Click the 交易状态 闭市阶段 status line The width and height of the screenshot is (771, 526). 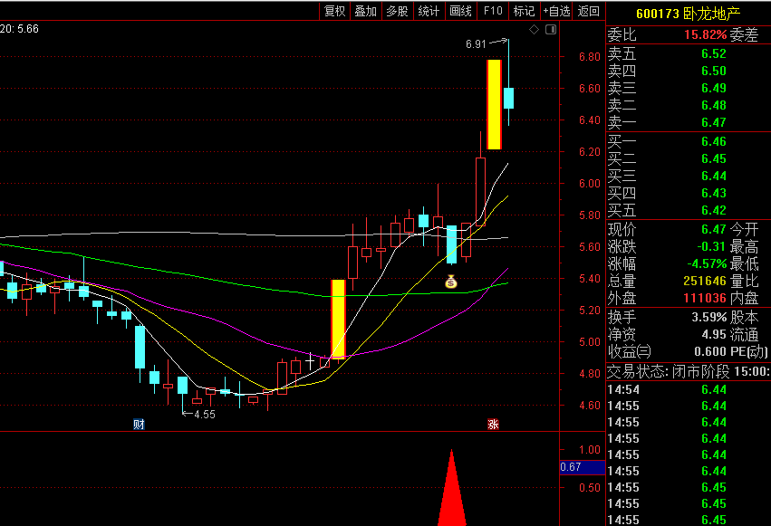click(x=689, y=372)
